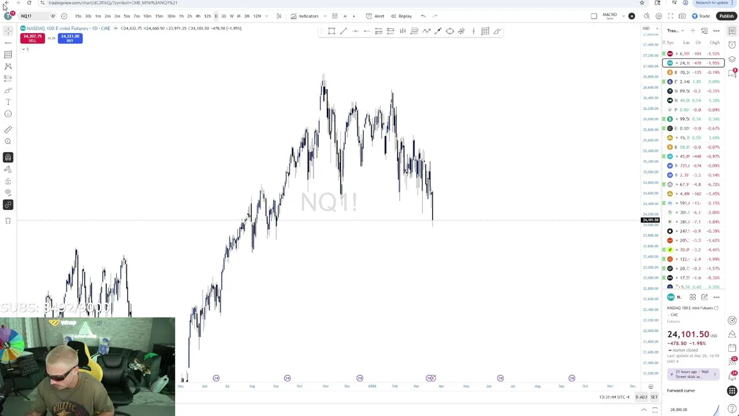Select the 1h timeframe
Screen dimensions: 739x416
181,16
